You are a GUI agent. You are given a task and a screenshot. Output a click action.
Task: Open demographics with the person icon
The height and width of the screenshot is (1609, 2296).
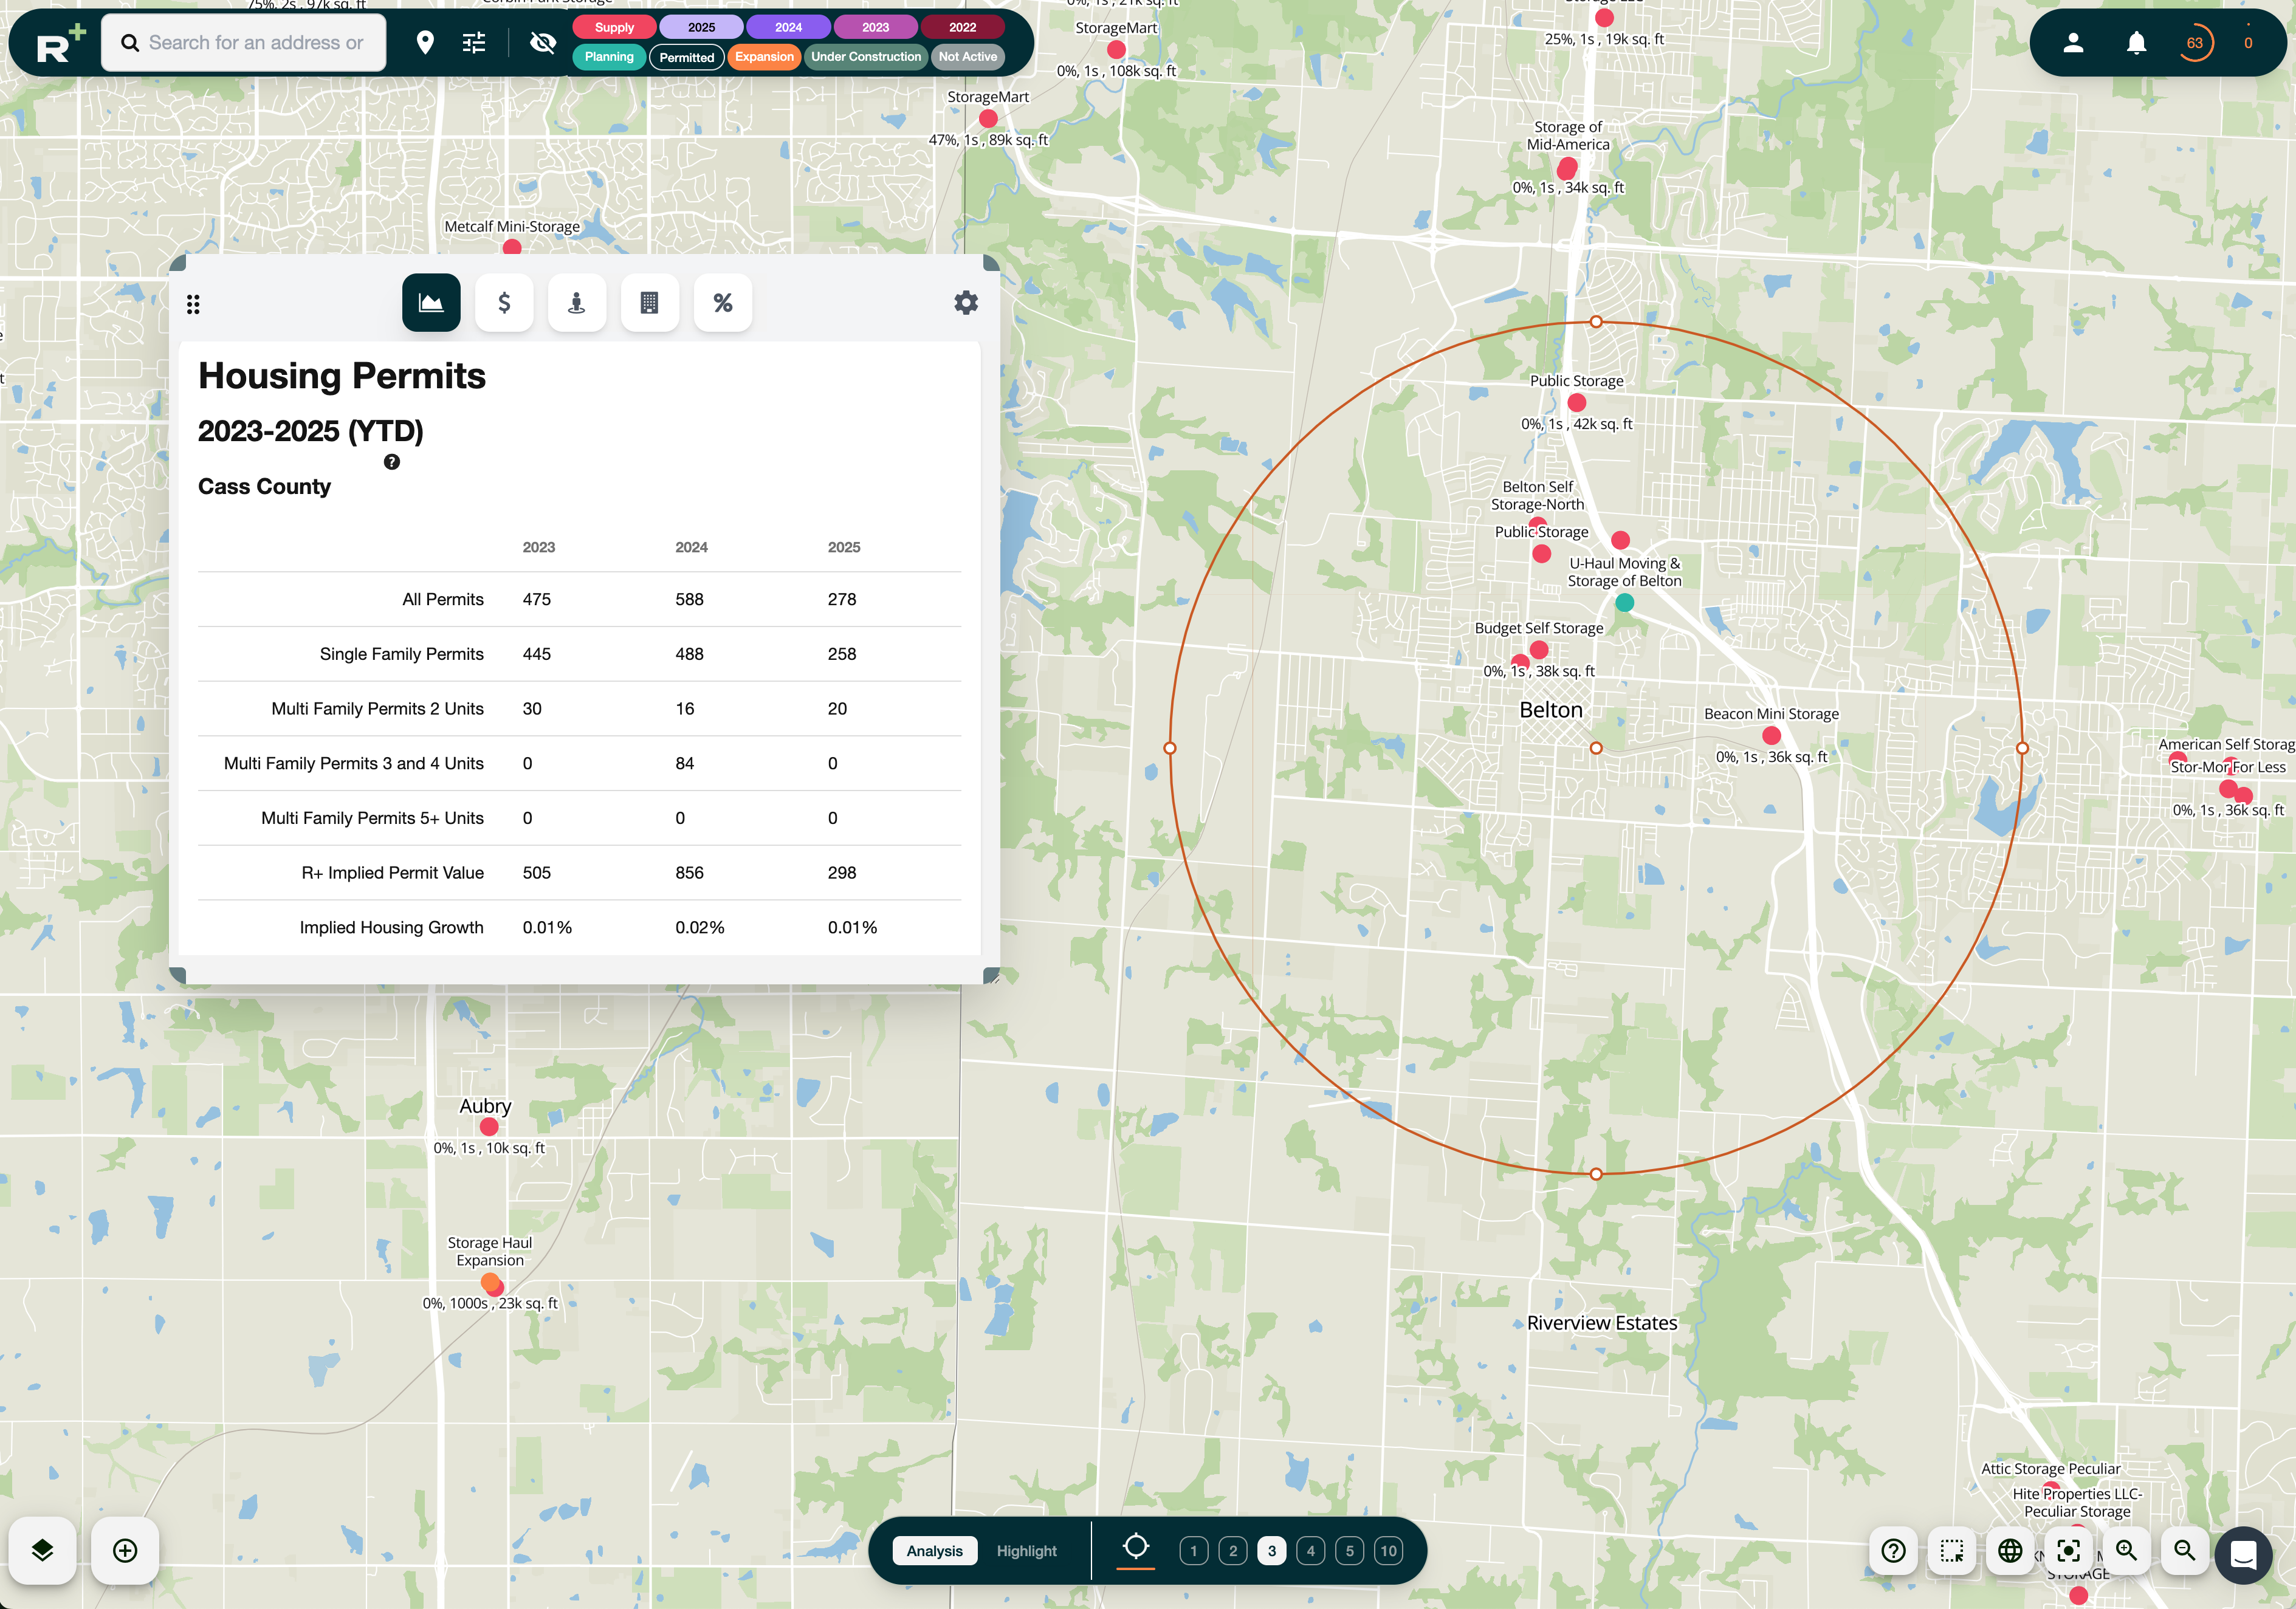pos(577,302)
